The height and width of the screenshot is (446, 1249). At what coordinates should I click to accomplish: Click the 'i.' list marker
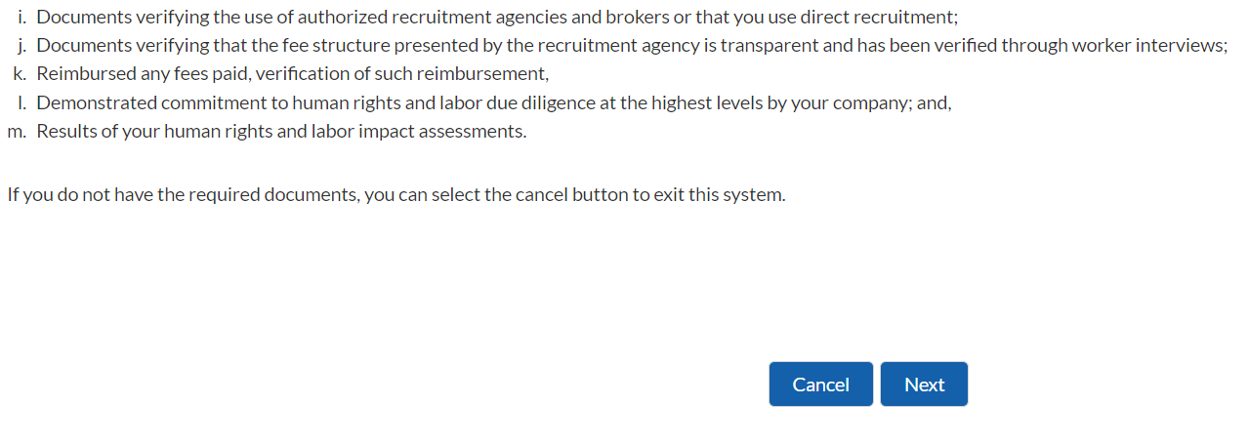pos(21,17)
